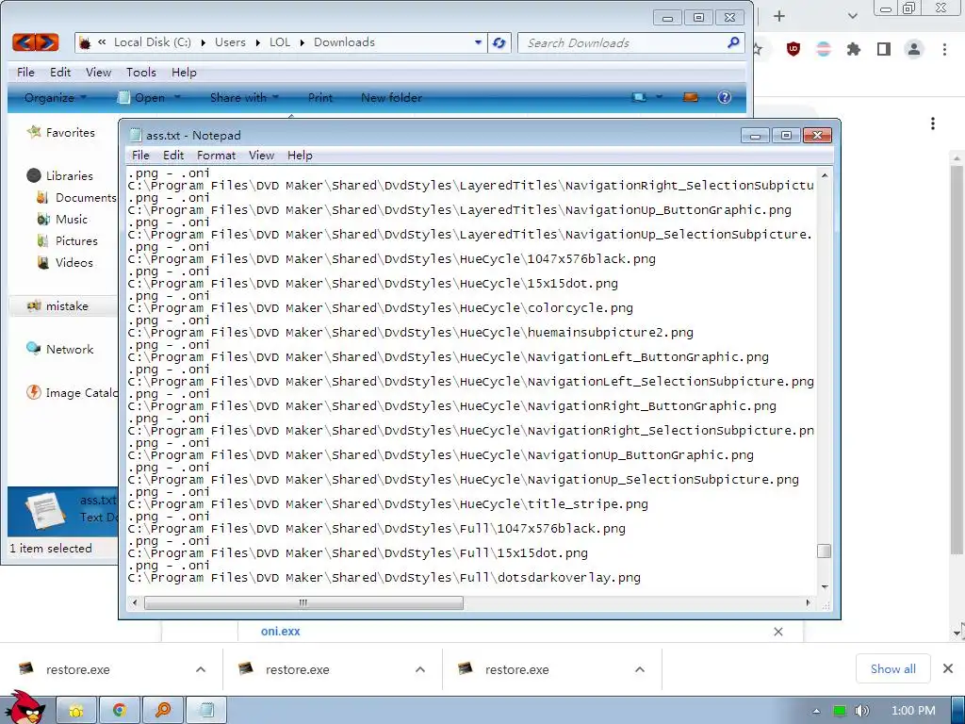Open the address bar history dropdown
This screenshot has height=724, width=965.
point(478,42)
